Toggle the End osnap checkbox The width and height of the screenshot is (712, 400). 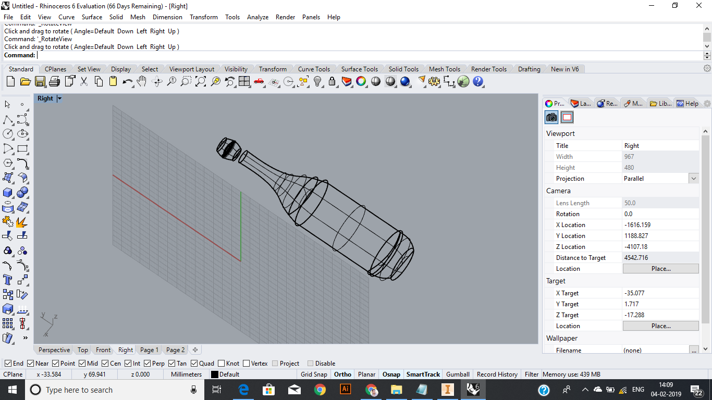pyautogui.click(x=8, y=364)
